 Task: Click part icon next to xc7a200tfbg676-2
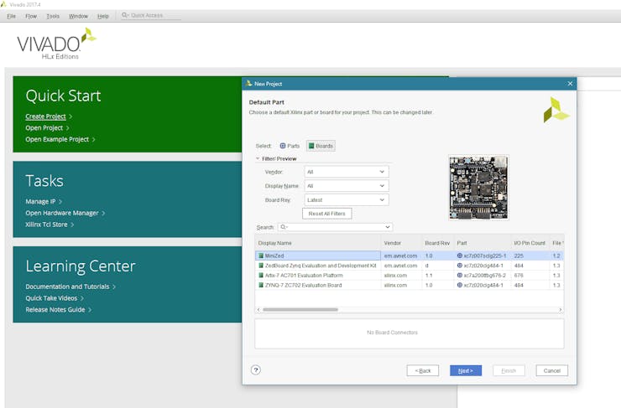(x=460, y=275)
